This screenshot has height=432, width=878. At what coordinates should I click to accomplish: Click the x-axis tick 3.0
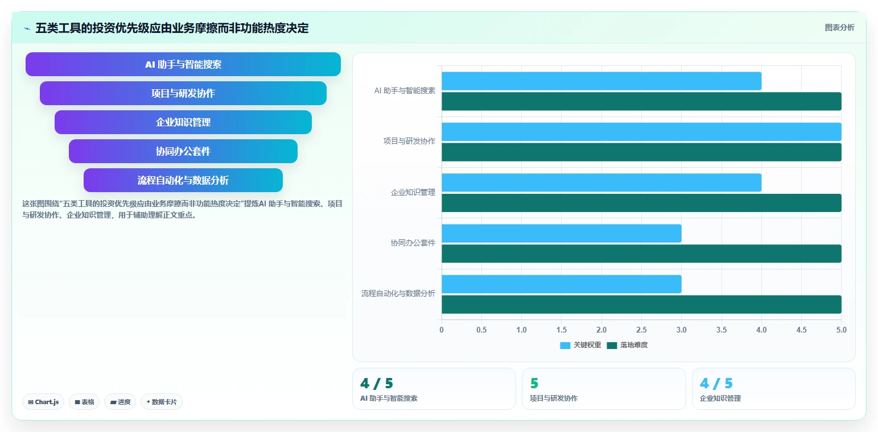[681, 330]
